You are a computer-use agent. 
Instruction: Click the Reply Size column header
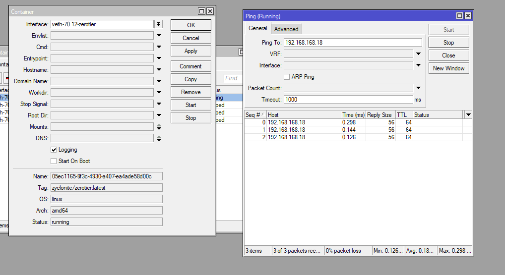(x=380, y=114)
